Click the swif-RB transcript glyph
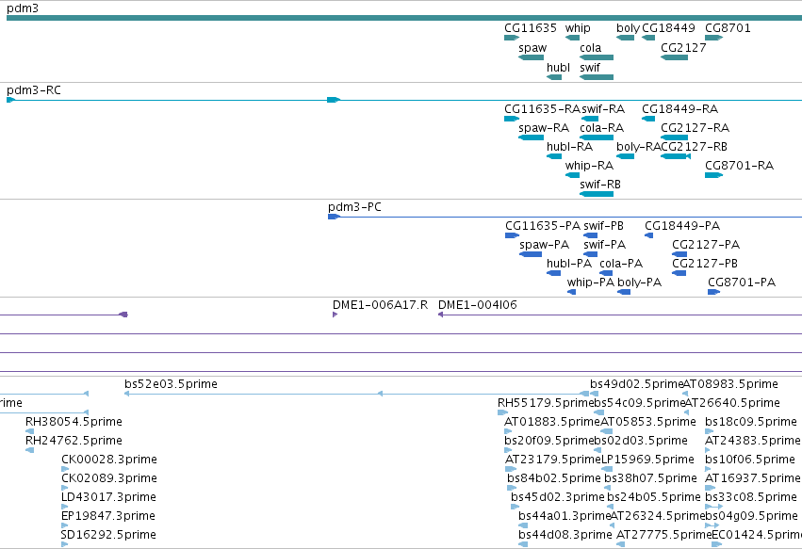This screenshot has width=802, height=549. point(597,194)
